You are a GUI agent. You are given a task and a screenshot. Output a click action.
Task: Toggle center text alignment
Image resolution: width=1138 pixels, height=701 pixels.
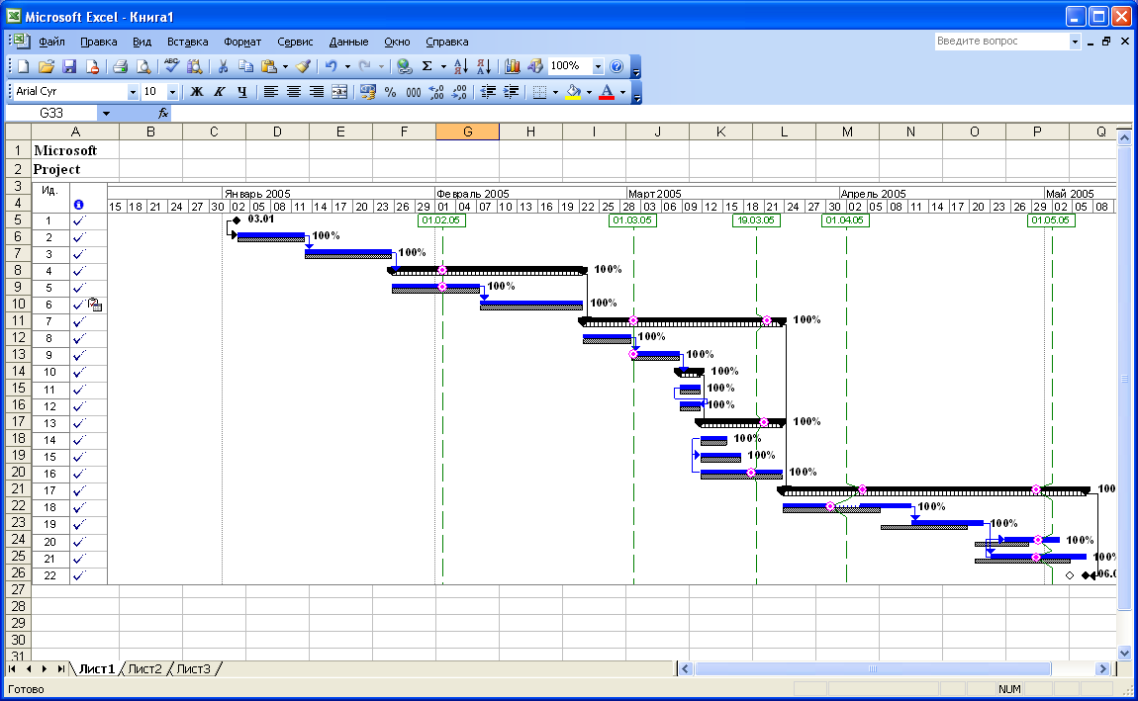click(x=293, y=92)
